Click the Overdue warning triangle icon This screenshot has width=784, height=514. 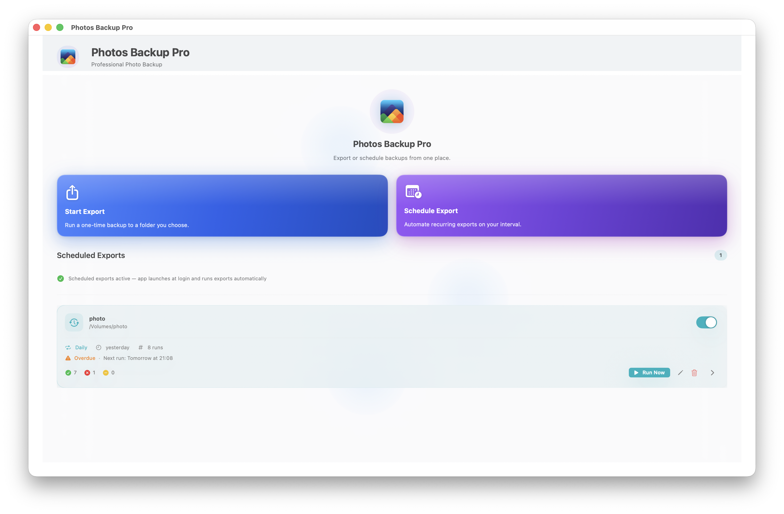(68, 358)
